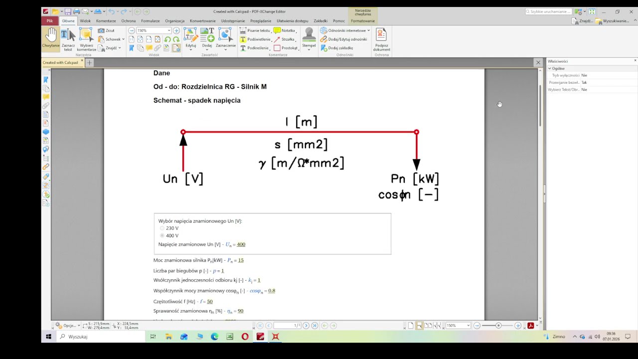638x359 pixels.
Task: Open the ribbon zoom level dropdown
Action: click(169, 30)
